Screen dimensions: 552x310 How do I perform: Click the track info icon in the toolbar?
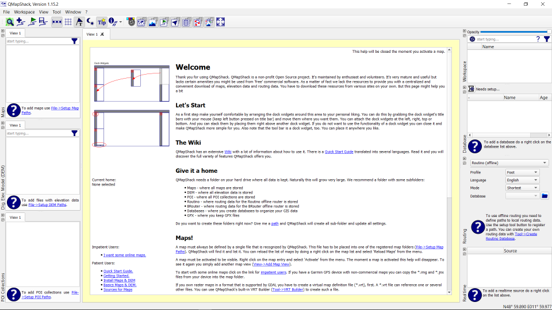click(x=113, y=22)
